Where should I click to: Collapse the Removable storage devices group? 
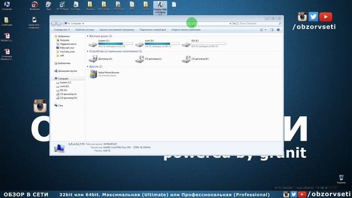coord(88,51)
